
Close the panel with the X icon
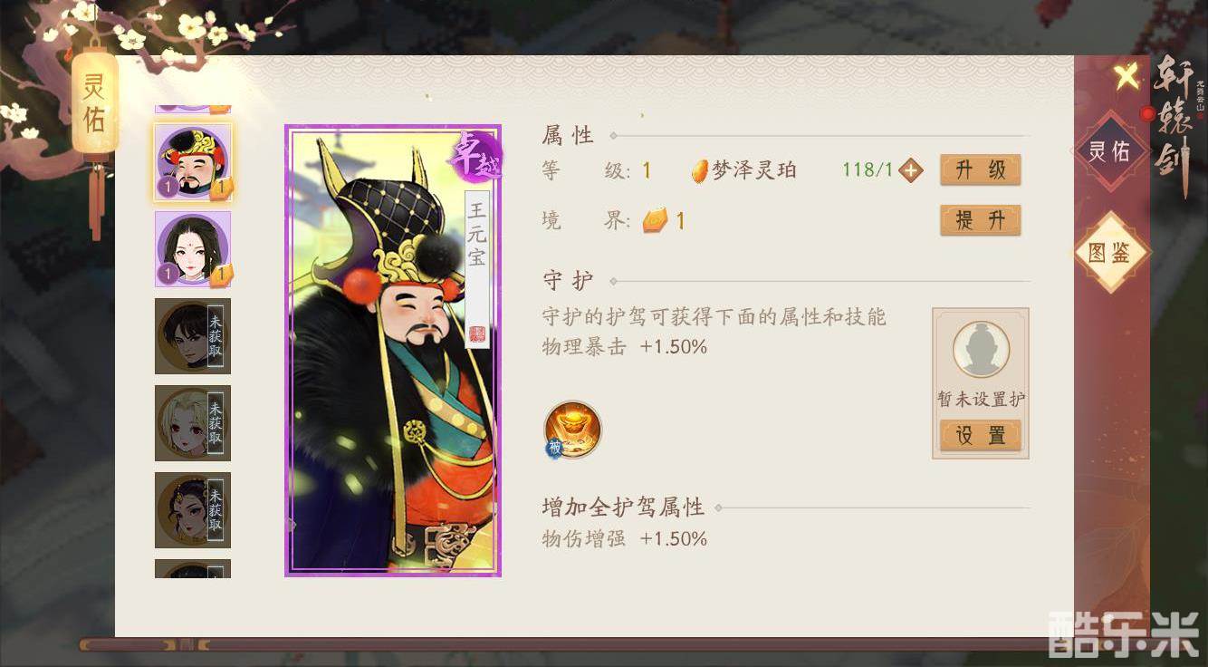1127,78
